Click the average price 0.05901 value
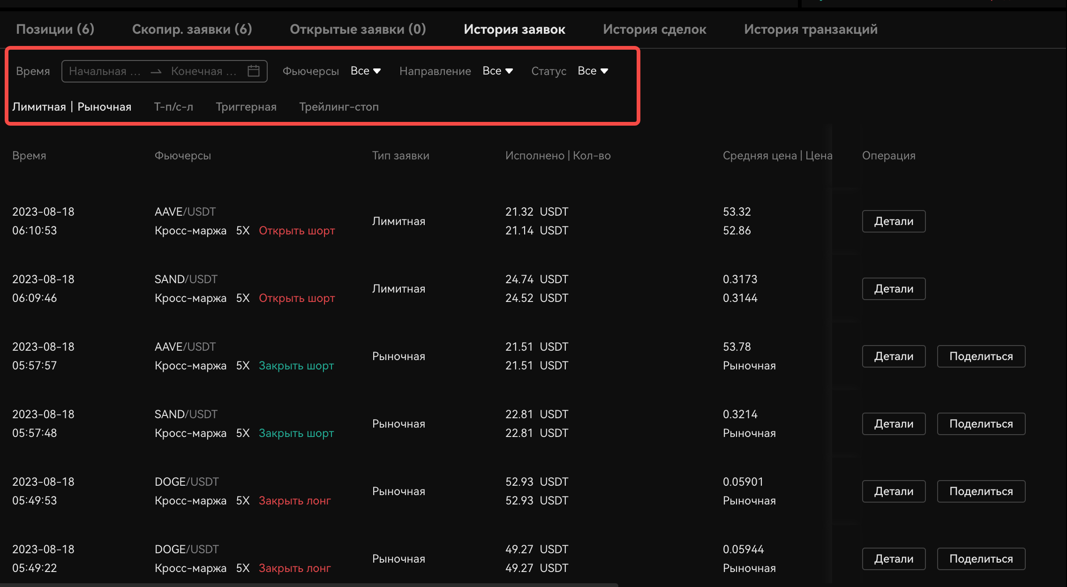 [x=743, y=482]
